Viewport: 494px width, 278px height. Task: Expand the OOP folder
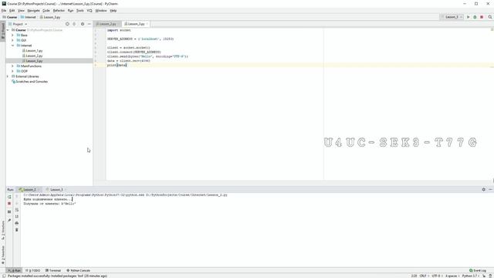coord(12,71)
